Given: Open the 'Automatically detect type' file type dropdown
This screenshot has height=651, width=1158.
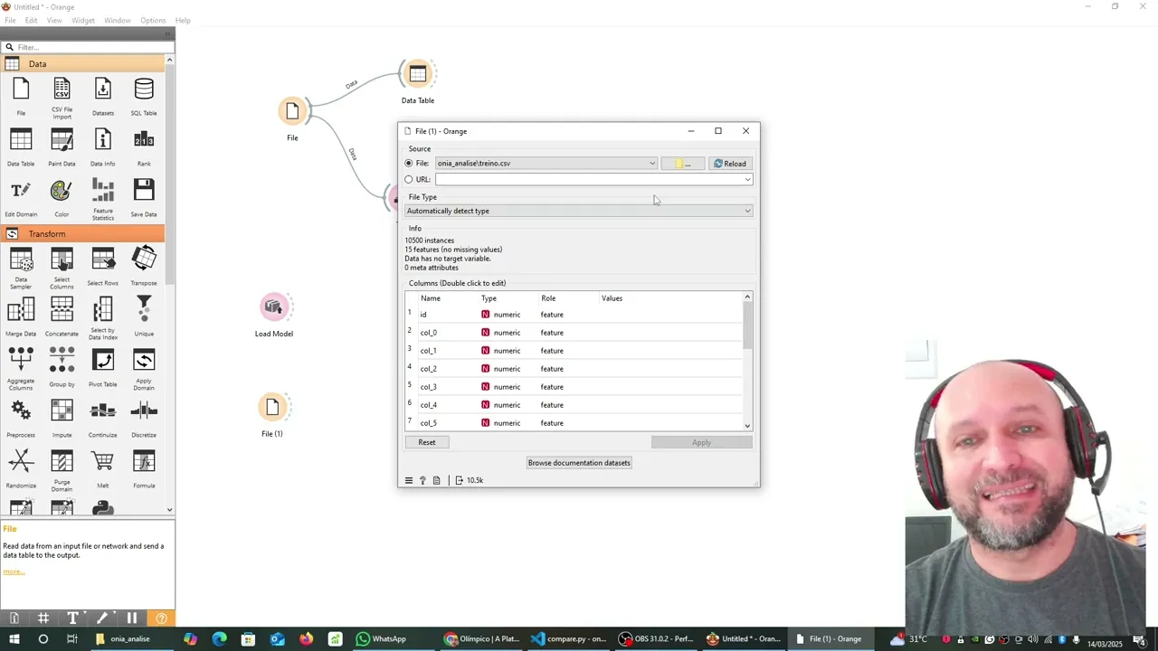Looking at the screenshot, I should (x=579, y=211).
